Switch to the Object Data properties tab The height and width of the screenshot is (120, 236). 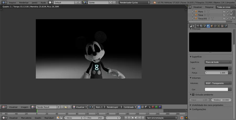tap(219, 26)
